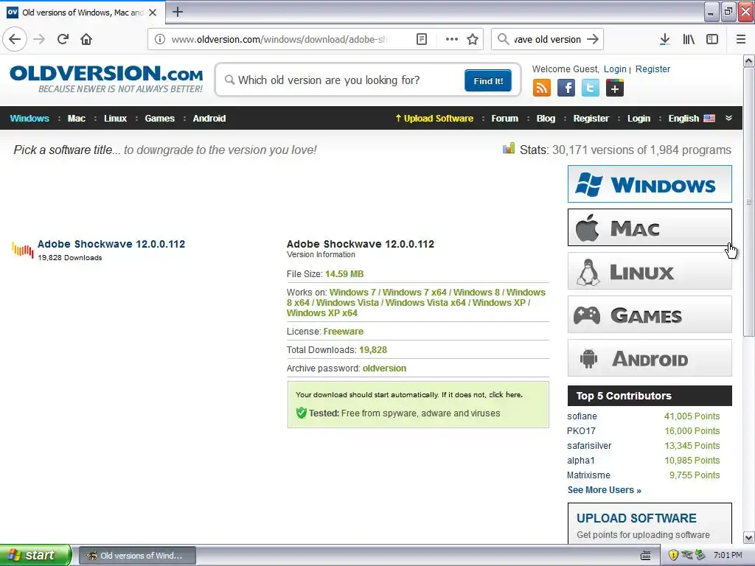755x566 pixels.
Task: Open the Blog nav link
Action: point(546,119)
